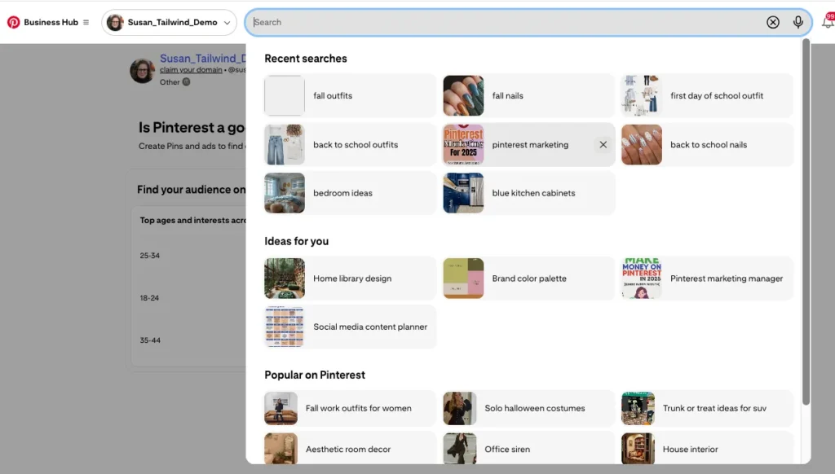Image resolution: width=835 pixels, height=474 pixels.
Task: Open the Trunk or treat ideas for suv suggestion
Action: pyautogui.click(x=705, y=408)
